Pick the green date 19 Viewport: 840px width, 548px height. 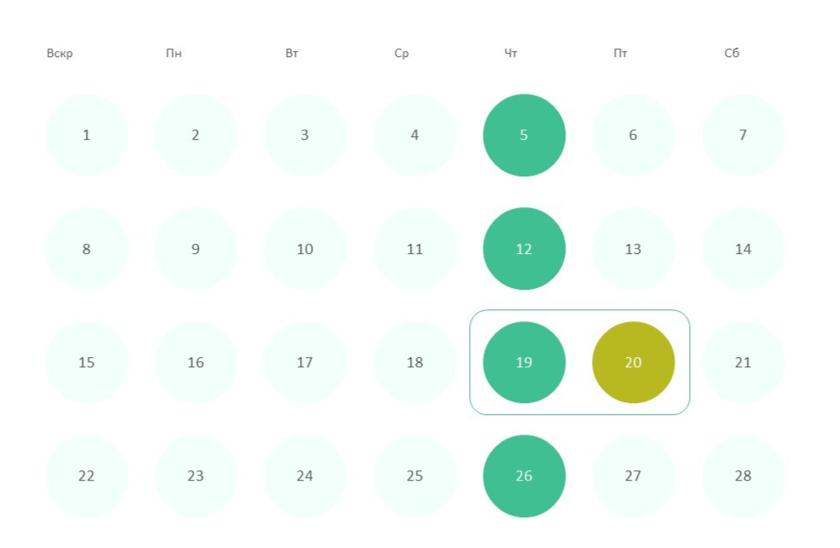(x=524, y=362)
